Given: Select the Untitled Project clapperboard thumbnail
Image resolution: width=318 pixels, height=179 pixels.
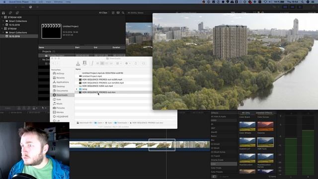Looking at the screenshot, I should 51,31.
